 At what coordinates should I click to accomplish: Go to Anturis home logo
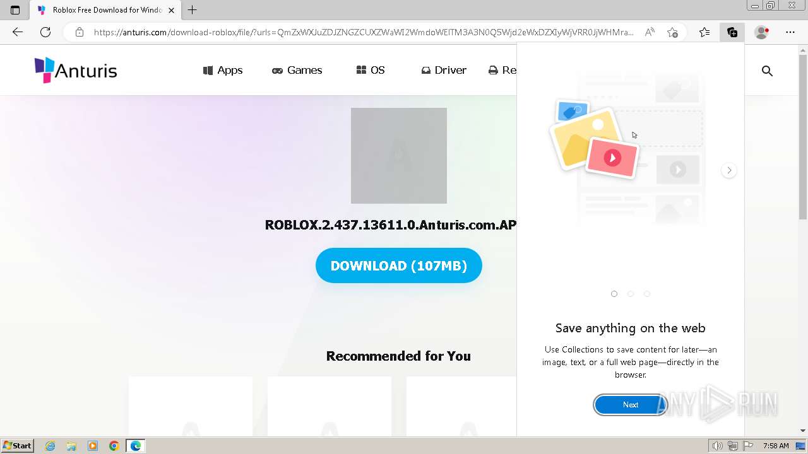76,70
